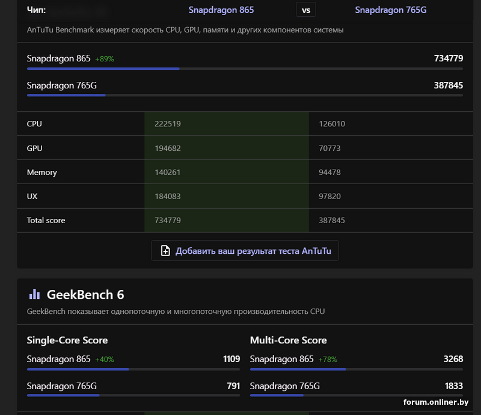This screenshot has width=481, height=415.
Task: Click the Multi-Core Score heading
Action: point(288,340)
